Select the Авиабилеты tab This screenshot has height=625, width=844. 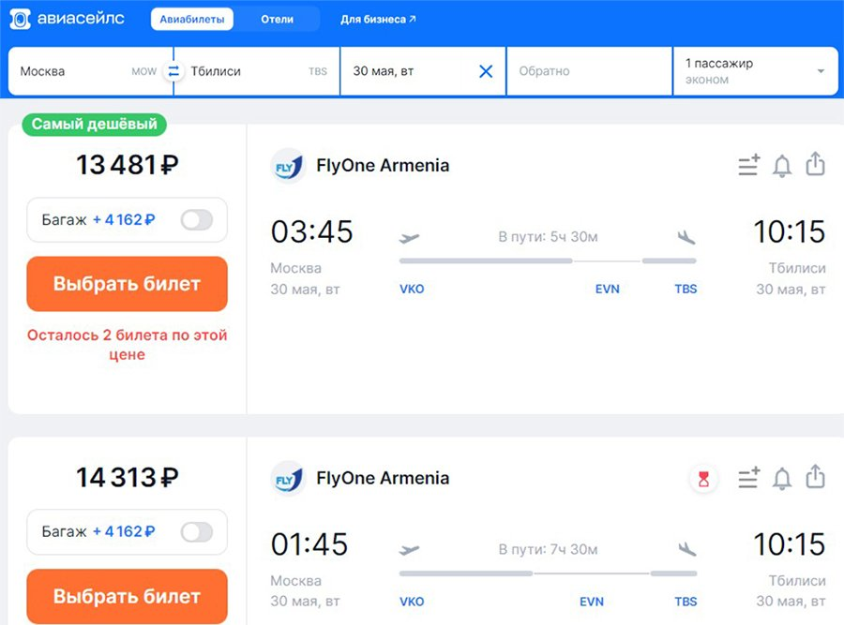coord(192,19)
